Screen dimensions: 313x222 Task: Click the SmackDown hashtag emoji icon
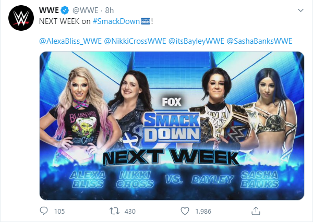(146, 21)
